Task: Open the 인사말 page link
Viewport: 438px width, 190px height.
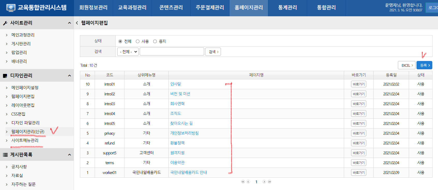Action: [x=176, y=84]
